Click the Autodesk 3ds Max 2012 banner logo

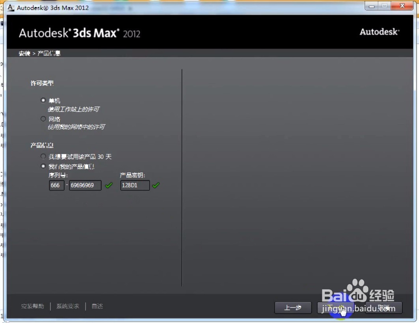79,32
